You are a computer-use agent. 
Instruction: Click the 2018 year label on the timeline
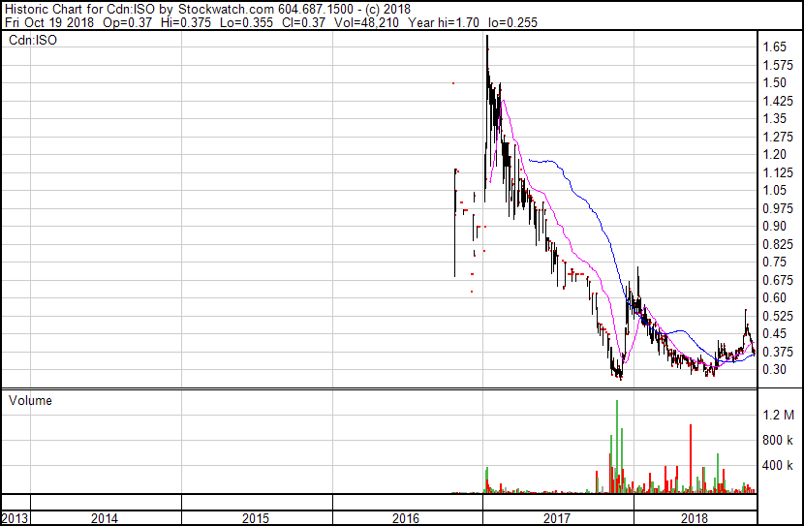695,518
